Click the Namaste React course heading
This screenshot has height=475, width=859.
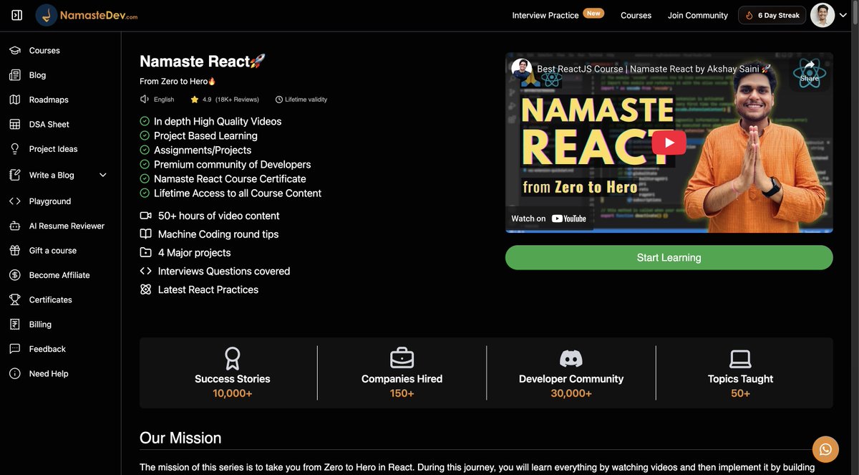tap(203, 61)
